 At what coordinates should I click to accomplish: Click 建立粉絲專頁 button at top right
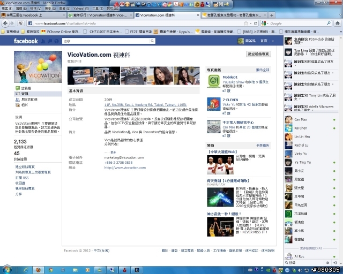point(258,54)
